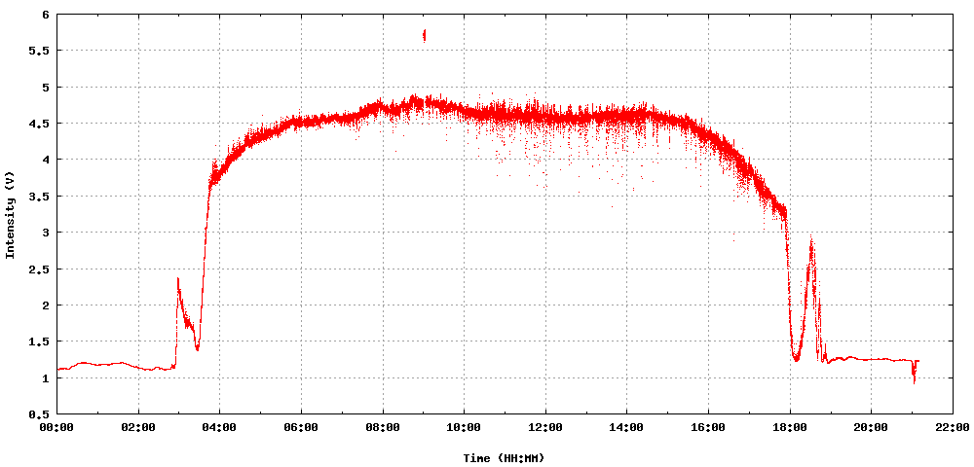Click the y-axis value 4.5
This screenshot has height=467, width=974.
tap(39, 124)
